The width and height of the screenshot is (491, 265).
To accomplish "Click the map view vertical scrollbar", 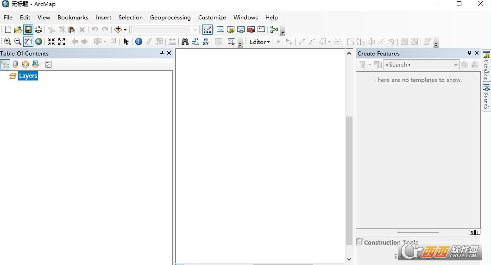I will pos(349,181).
